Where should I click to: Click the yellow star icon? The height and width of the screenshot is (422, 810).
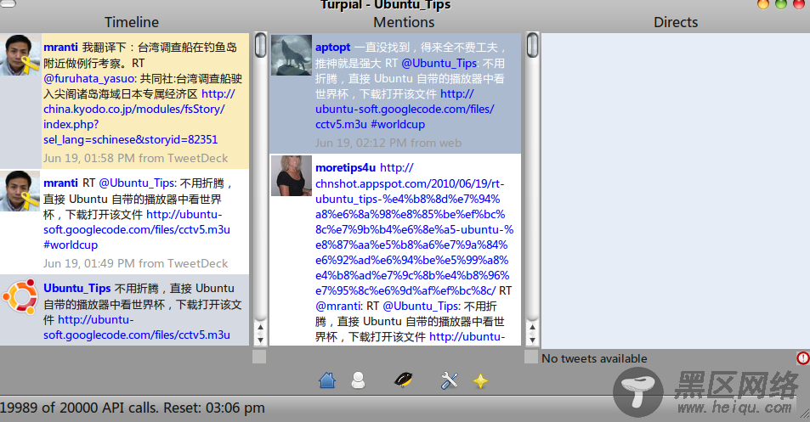480,381
